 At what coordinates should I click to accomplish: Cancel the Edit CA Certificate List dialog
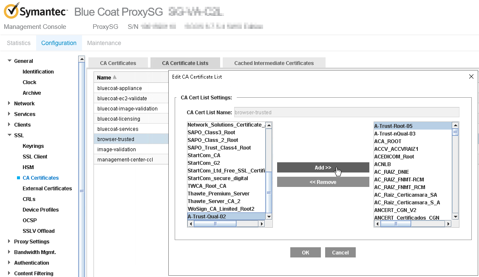coord(340,252)
